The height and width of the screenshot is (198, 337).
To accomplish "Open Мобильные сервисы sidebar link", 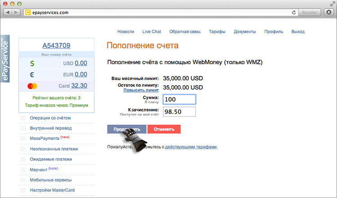I will tap(51, 180).
